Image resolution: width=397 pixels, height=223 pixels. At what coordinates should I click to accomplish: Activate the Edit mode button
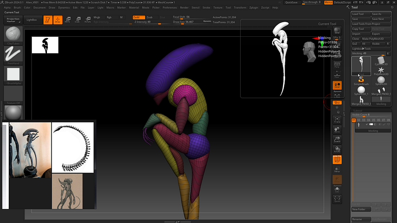47,20
